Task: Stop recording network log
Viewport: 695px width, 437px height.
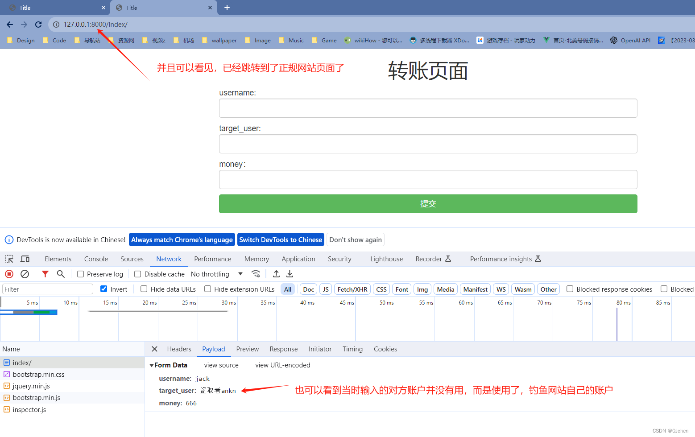Action: click(x=9, y=274)
